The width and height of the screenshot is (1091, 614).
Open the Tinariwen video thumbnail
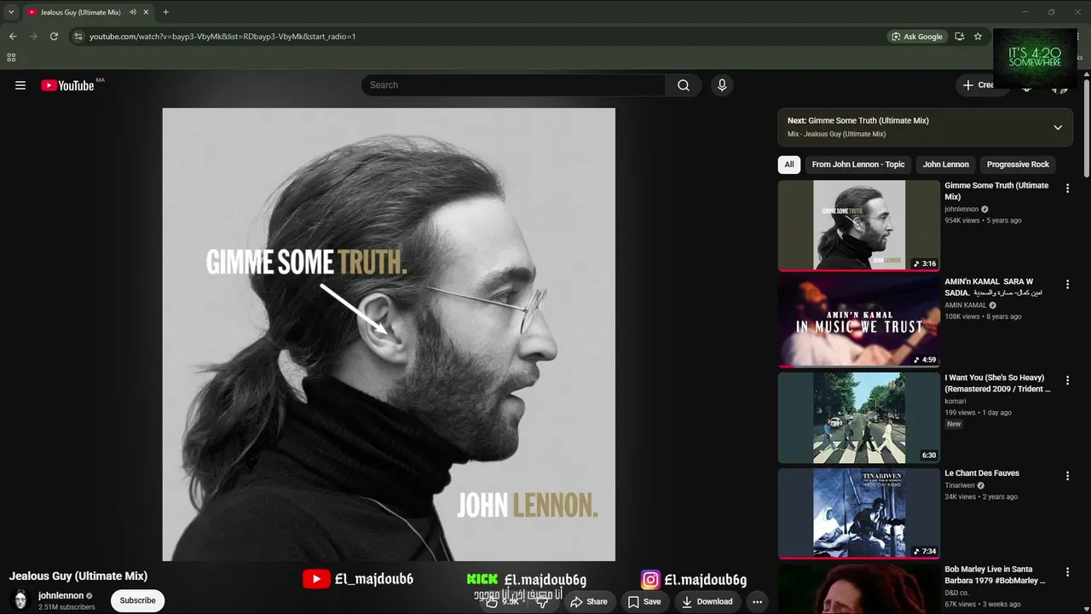pyautogui.click(x=859, y=513)
